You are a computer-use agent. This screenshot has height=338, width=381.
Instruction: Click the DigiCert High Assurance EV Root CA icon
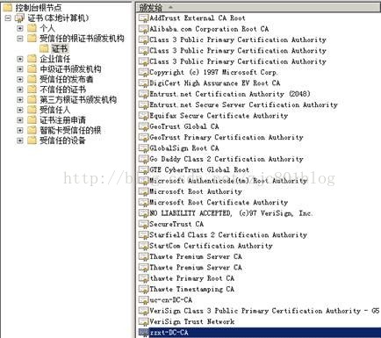[143, 83]
